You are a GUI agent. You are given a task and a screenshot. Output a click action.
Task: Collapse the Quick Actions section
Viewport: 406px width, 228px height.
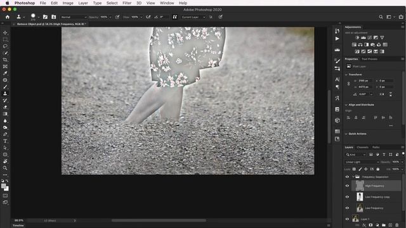click(x=346, y=134)
